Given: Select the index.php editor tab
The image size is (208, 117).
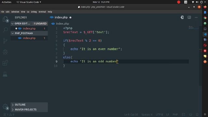Looking at the screenshot, I should point(61,17).
